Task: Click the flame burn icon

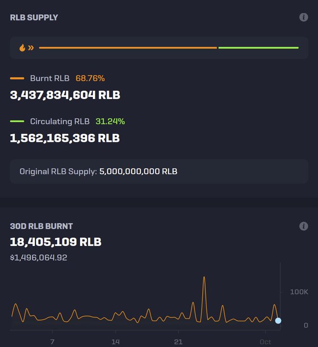Action: [x=22, y=47]
